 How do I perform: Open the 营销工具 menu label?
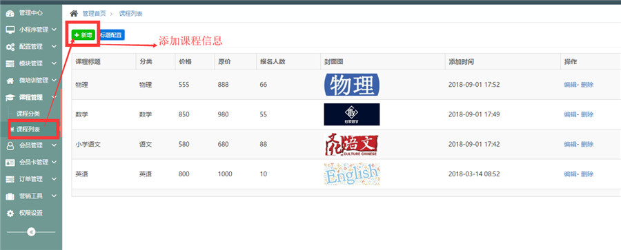[31, 196]
